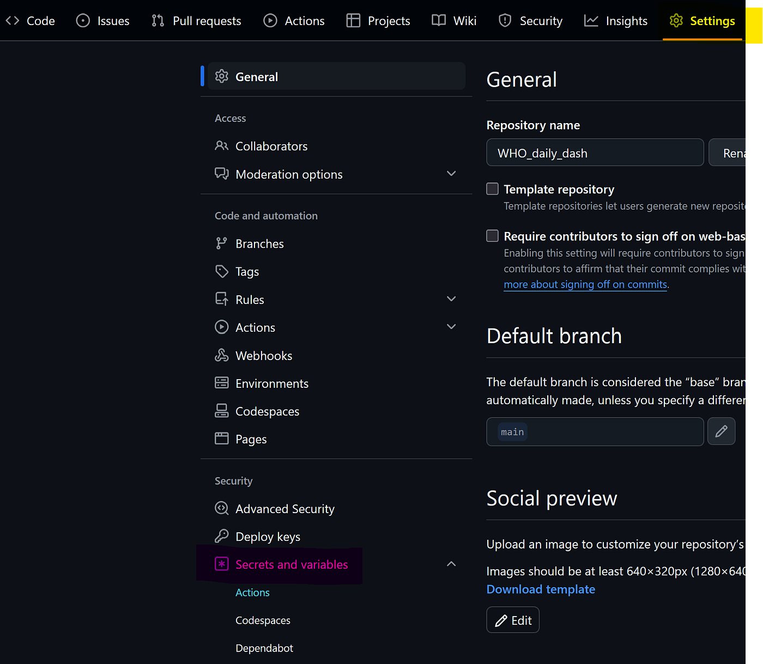The height and width of the screenshot is (664, 763).
Task: Click the default branch main field
Action: (595, 431)
